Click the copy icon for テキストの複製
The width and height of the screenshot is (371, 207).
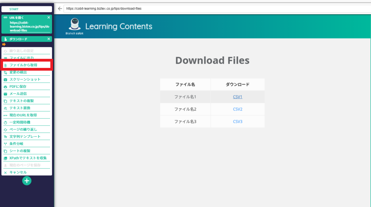(6, 101)
